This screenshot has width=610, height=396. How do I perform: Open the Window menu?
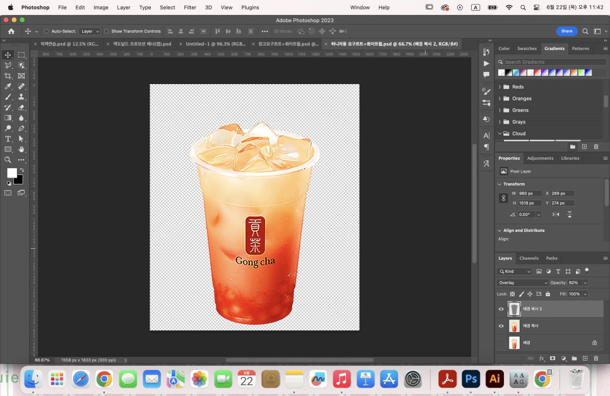[360, 8]
